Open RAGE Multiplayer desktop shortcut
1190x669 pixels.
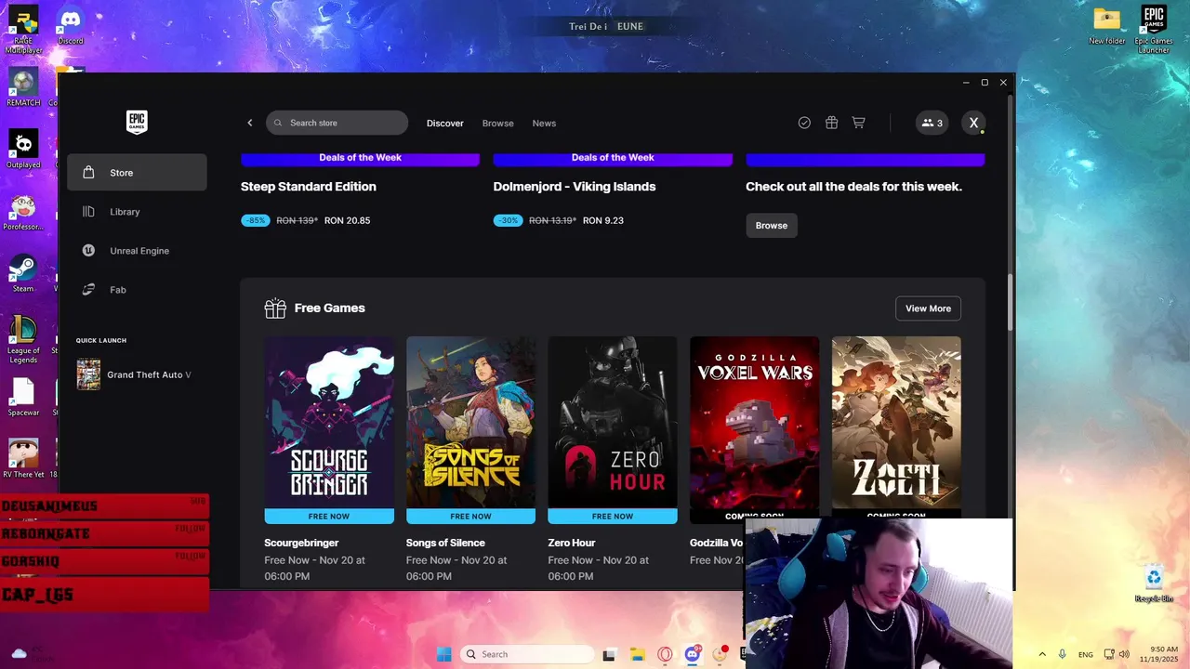(x=23, y=29)
